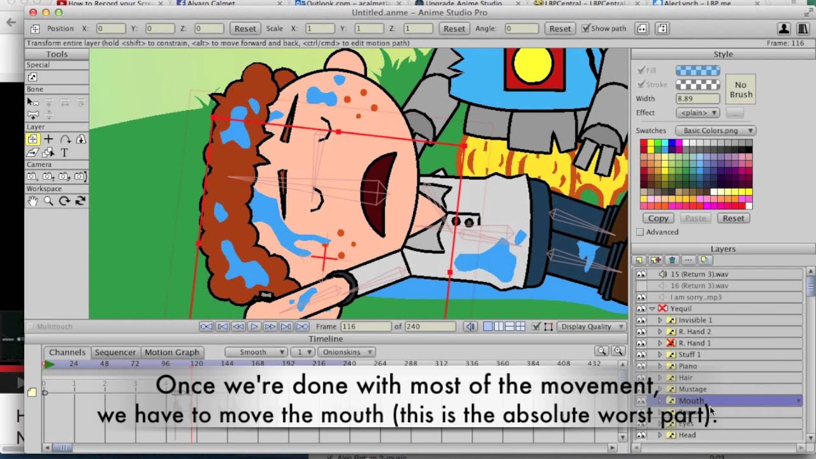Switch to the Motion Graph tab
Screen dimensions: 816x459
(171, 352)
